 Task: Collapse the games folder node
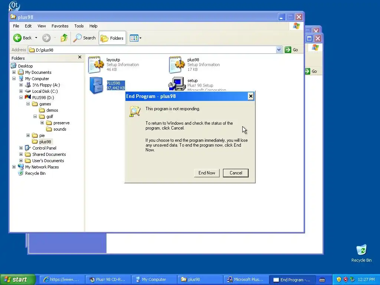click(28, 104)
